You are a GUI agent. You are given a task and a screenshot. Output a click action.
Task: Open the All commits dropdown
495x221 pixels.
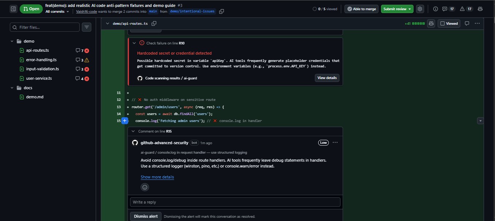point(57,12)
